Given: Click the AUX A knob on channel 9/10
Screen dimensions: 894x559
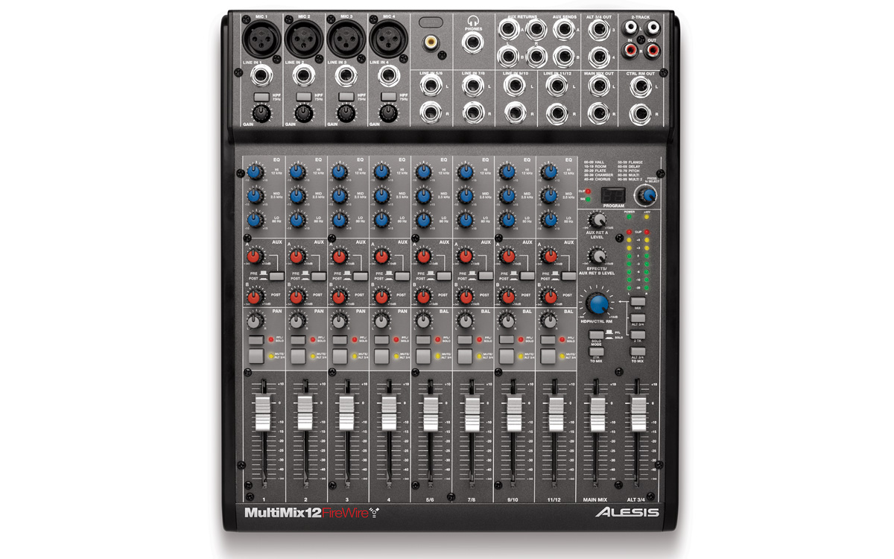Looking at the screenshot, I should 507,257.
